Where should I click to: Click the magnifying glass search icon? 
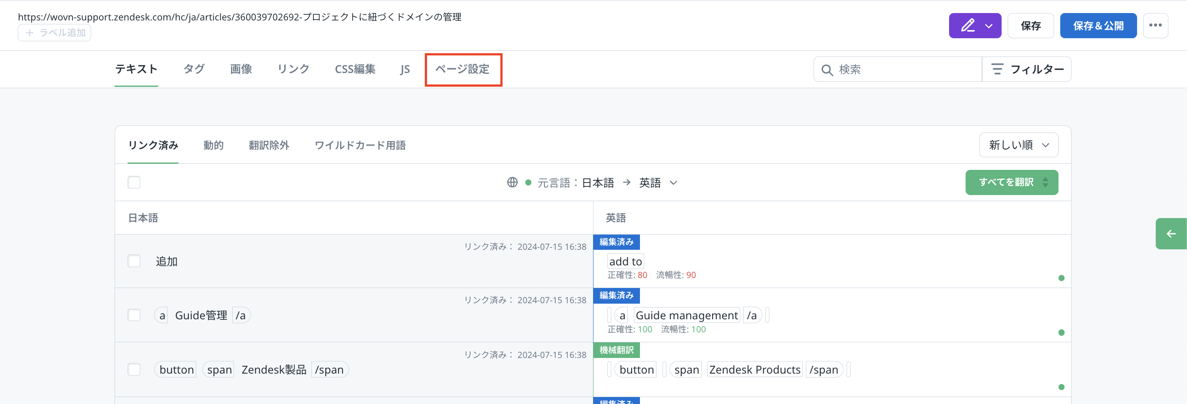(827, 70)
